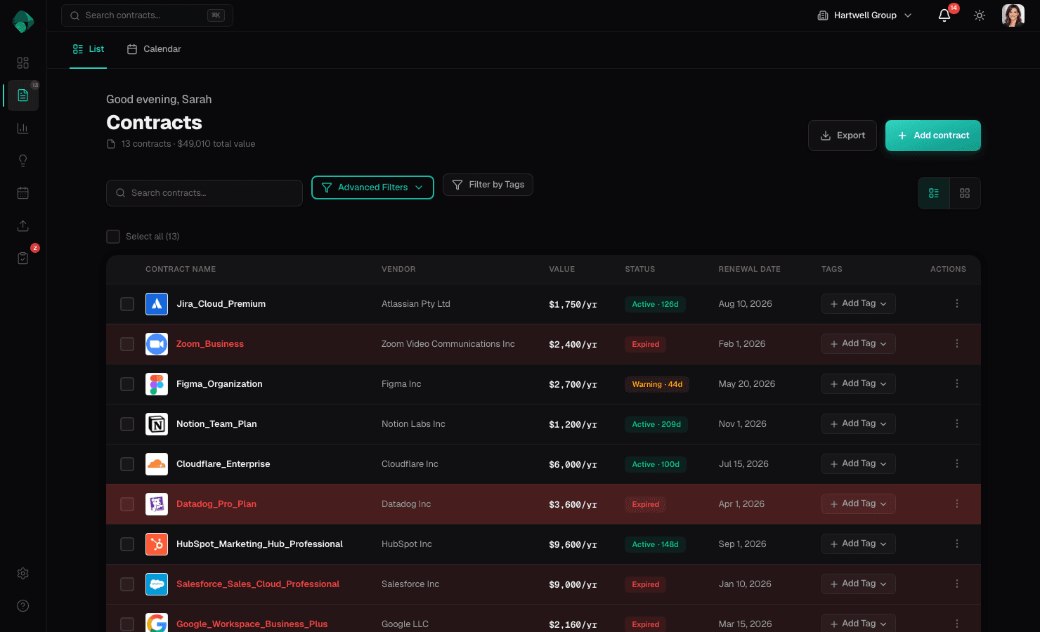Open tasks clipboard icon with badge 2
This screenshot has width=1040, height=632.
(22, 258)
